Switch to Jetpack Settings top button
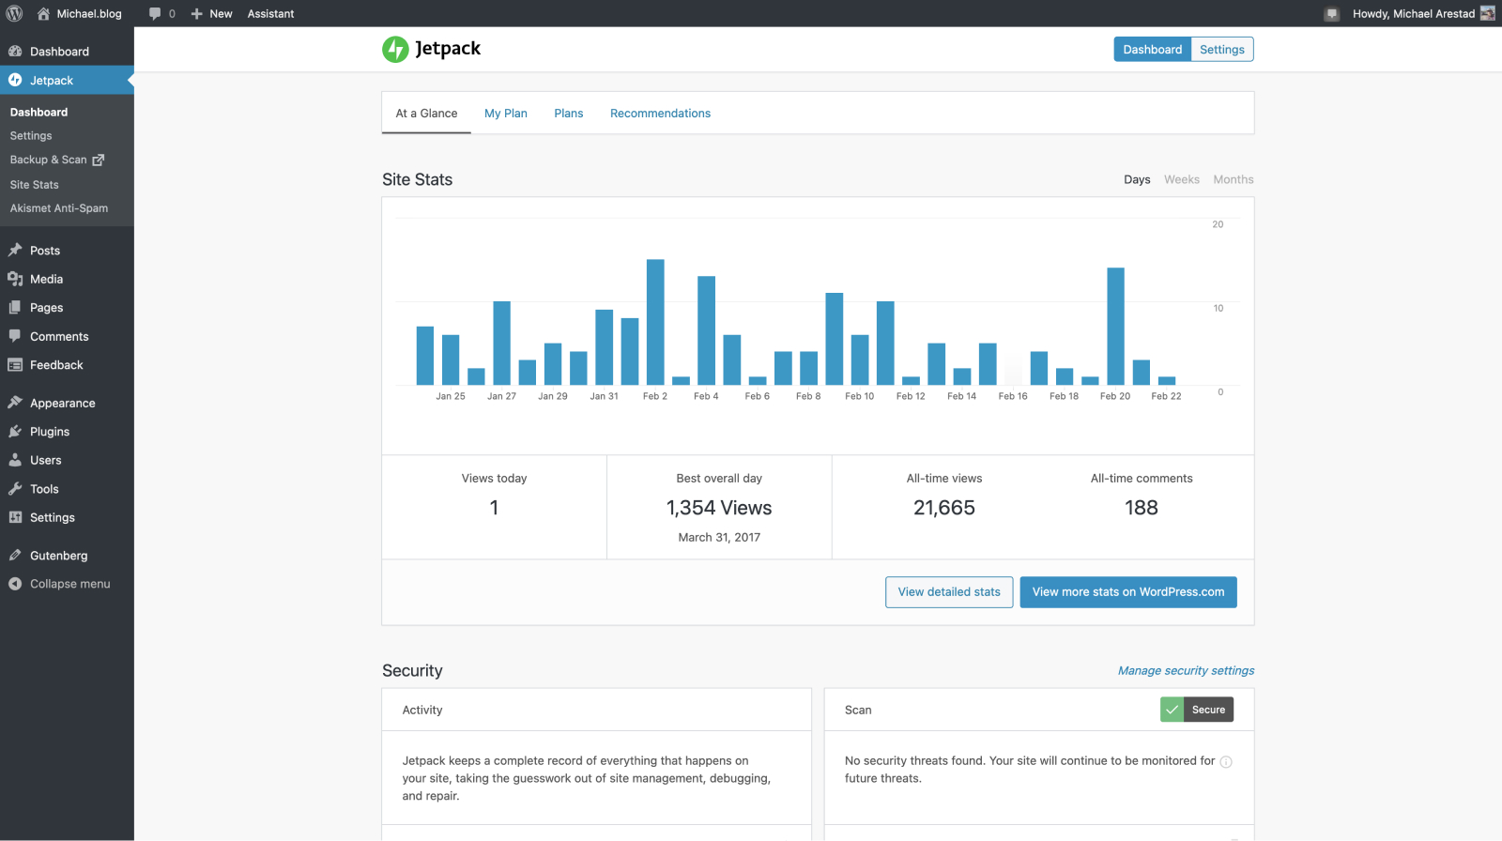The width and height of the screenshot is (1502, 841). (1222, 50)
